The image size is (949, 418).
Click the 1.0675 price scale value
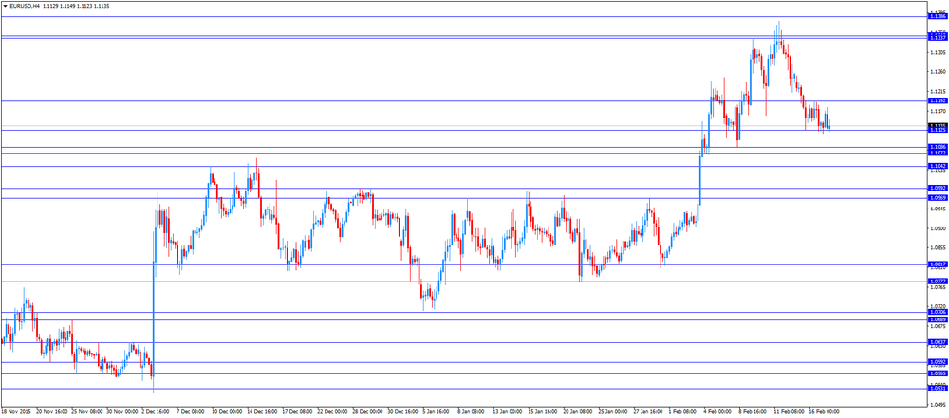pos(939,326)
